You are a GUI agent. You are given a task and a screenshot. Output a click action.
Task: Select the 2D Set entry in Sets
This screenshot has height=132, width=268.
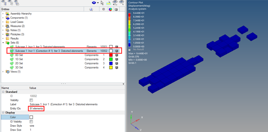tap(19, 63)
